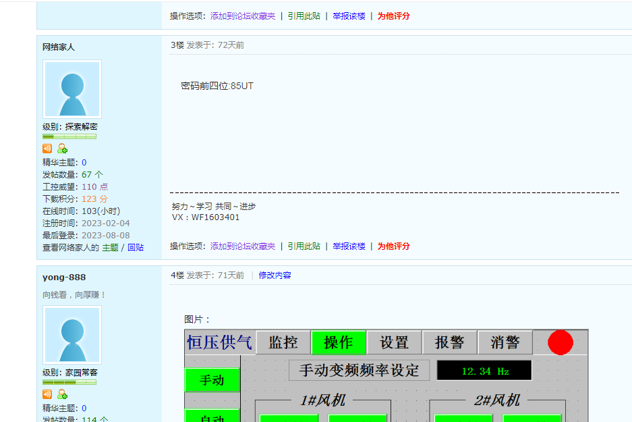Open yong-888's avatar image
Image resolution: width=632 pixels, height=422 pixels.
pyautogui.click(x=71, y=335)
